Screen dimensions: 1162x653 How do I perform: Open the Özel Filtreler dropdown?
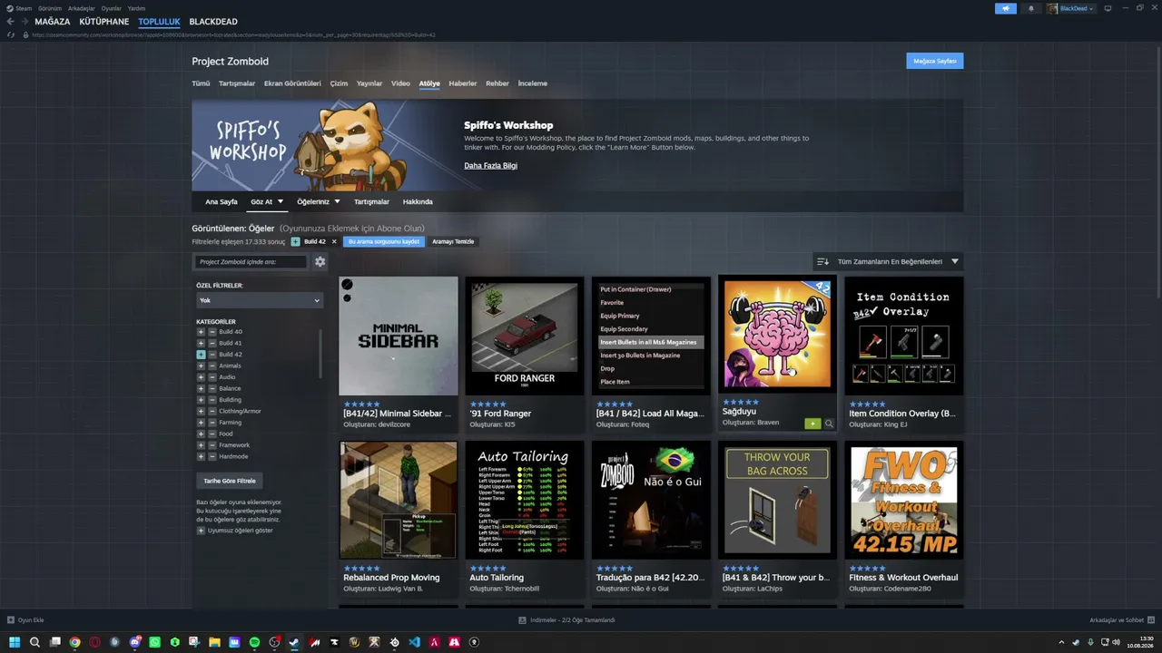tap(260, 300)
